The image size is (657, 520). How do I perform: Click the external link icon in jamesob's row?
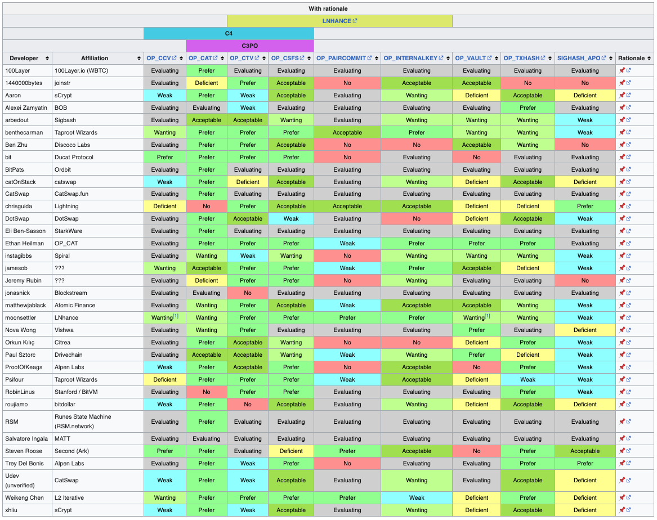(628, 268)
